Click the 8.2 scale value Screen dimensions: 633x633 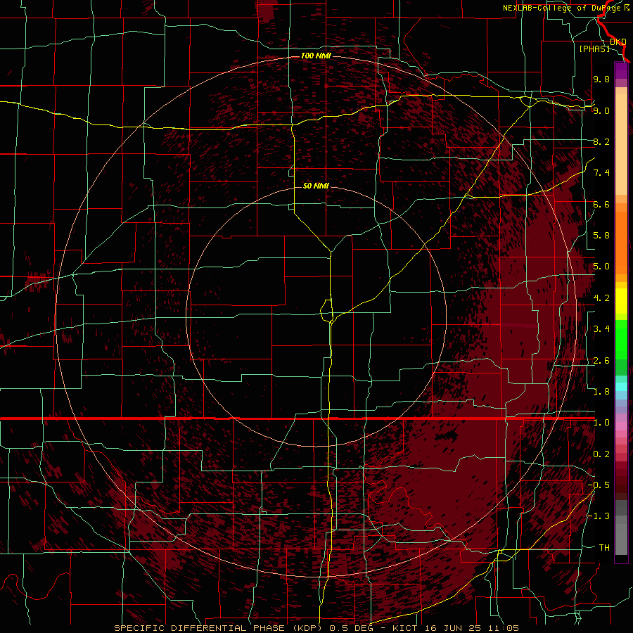pos(601,141)
